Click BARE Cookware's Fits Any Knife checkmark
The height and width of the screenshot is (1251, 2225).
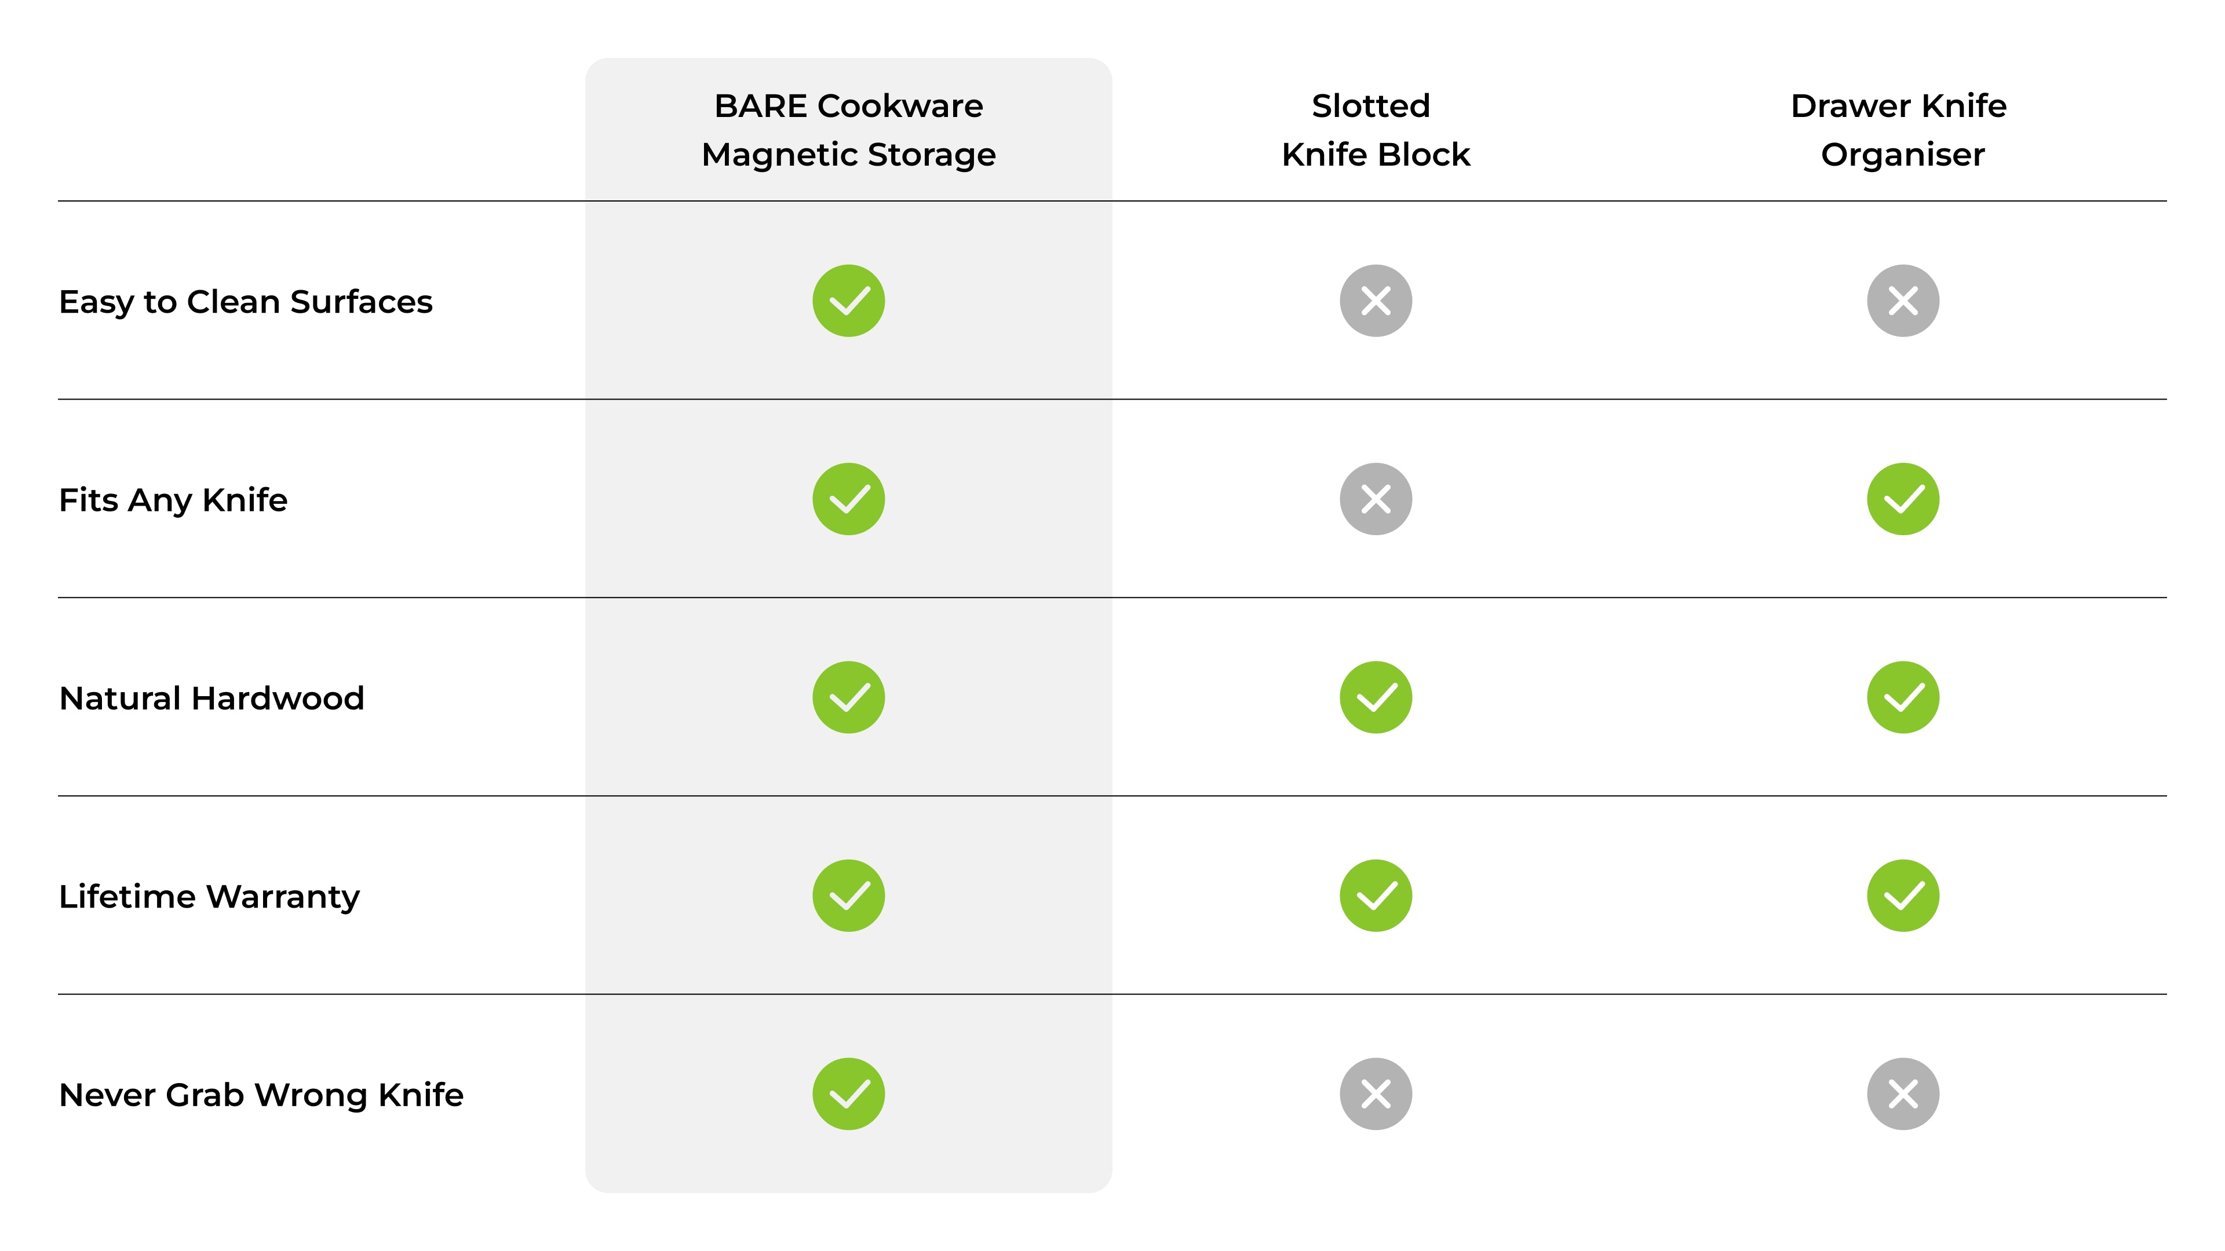(x=848, y=499)
